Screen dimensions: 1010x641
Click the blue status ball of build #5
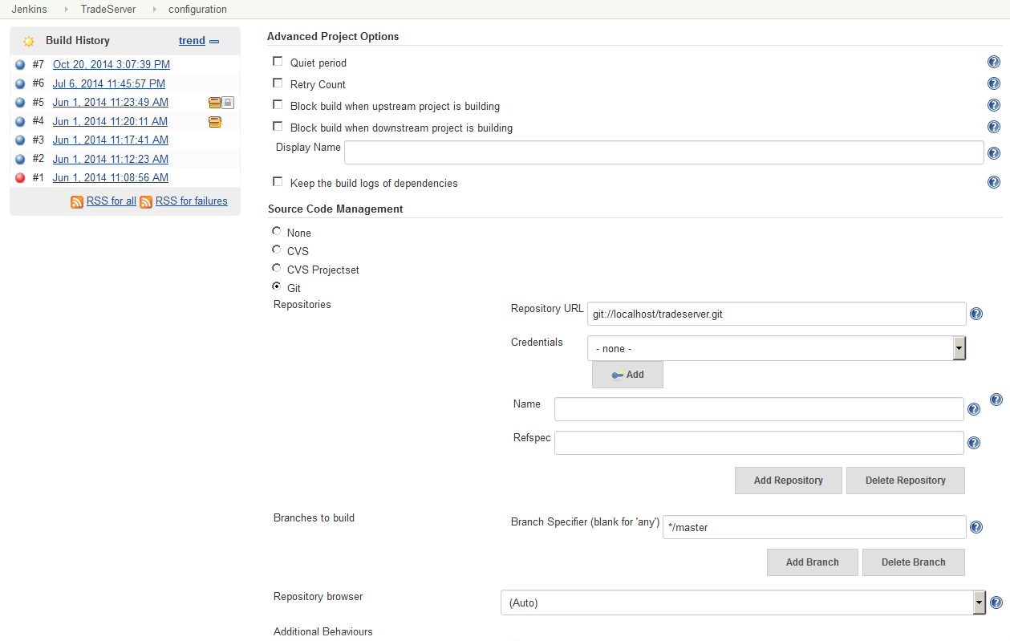pyautogui.click(x=20, y=103)
